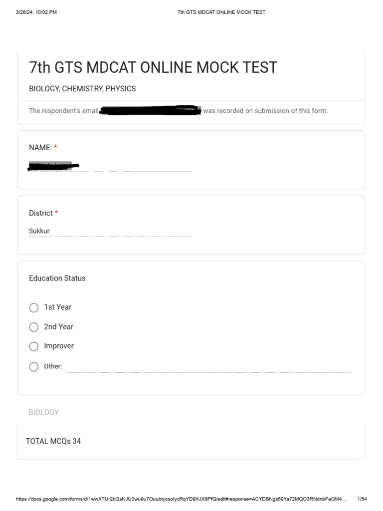Click the 3/26/24 timestamp in the page header
Viewport: 383px width, 511px height.
[x=36, y=12]
